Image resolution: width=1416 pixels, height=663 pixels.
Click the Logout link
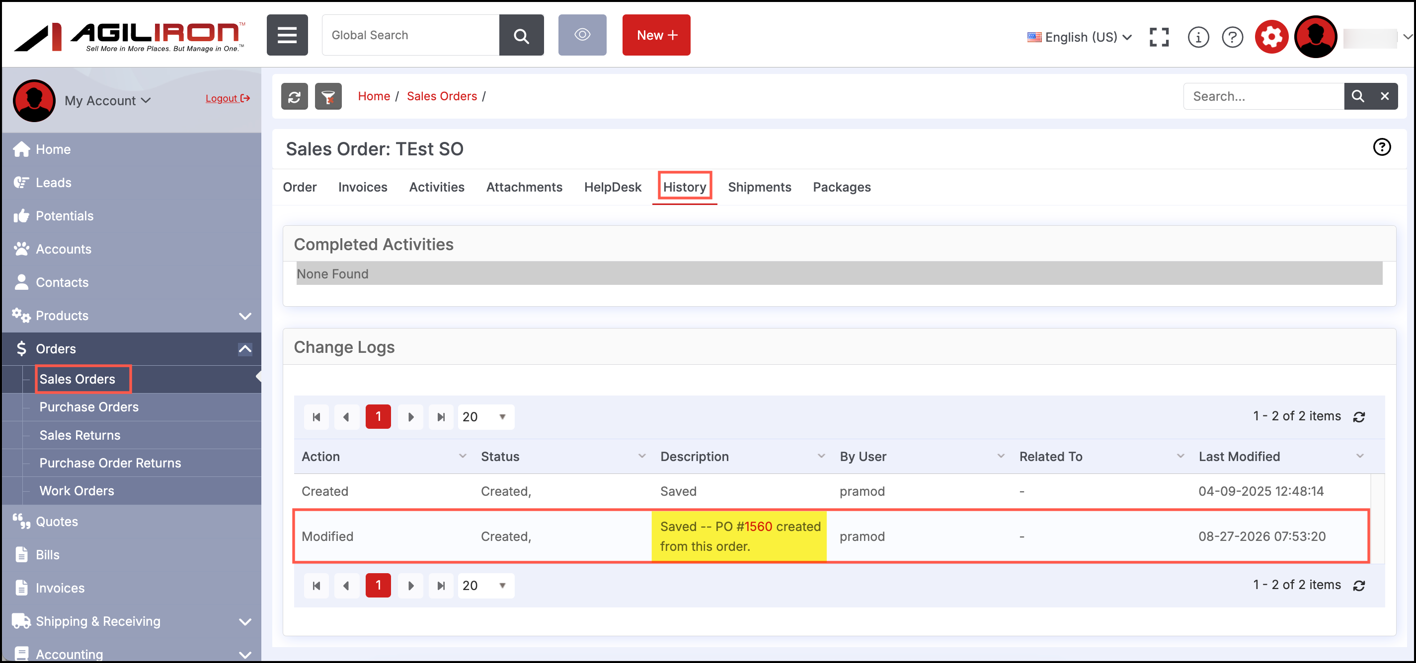tap(228, 98)
